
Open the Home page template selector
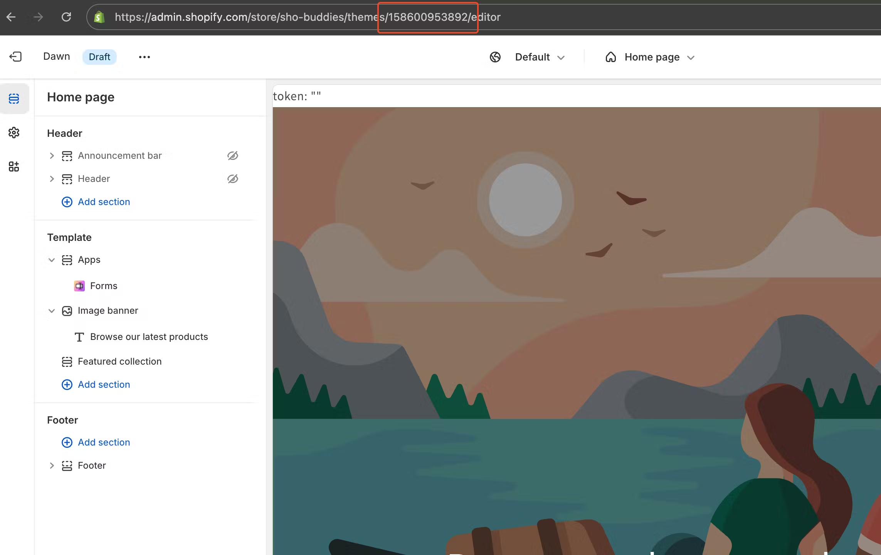[x=658, y=57]
